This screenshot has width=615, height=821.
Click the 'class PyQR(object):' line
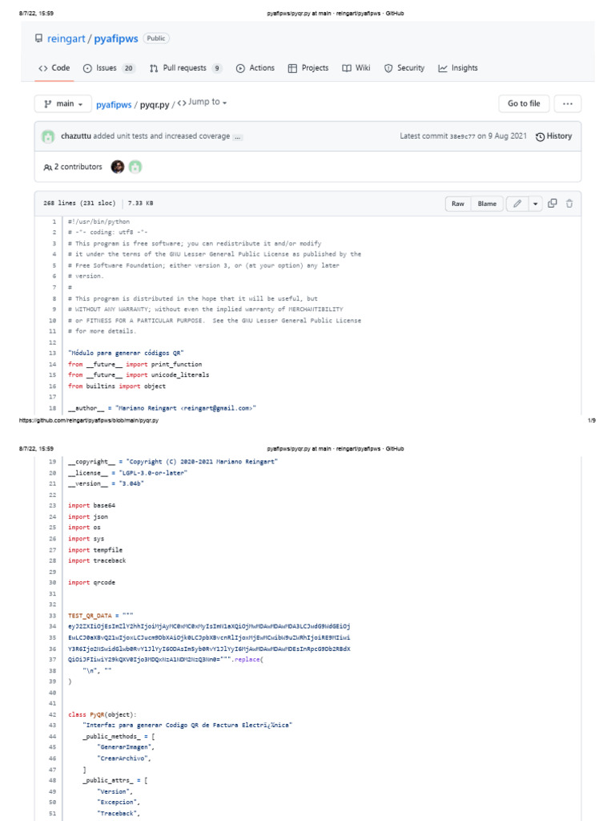pyautogui.click(x=102, y=714)
